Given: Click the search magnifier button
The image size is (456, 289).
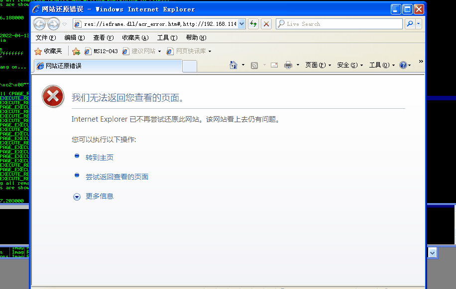Looking at the screenshot, I should pyautogui.click(x=410, y=24).
